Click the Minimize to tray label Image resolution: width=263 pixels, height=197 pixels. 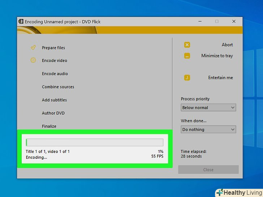(x=217, y=56)
